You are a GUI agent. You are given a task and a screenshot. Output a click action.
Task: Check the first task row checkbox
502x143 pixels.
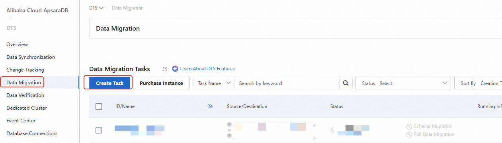99,130
